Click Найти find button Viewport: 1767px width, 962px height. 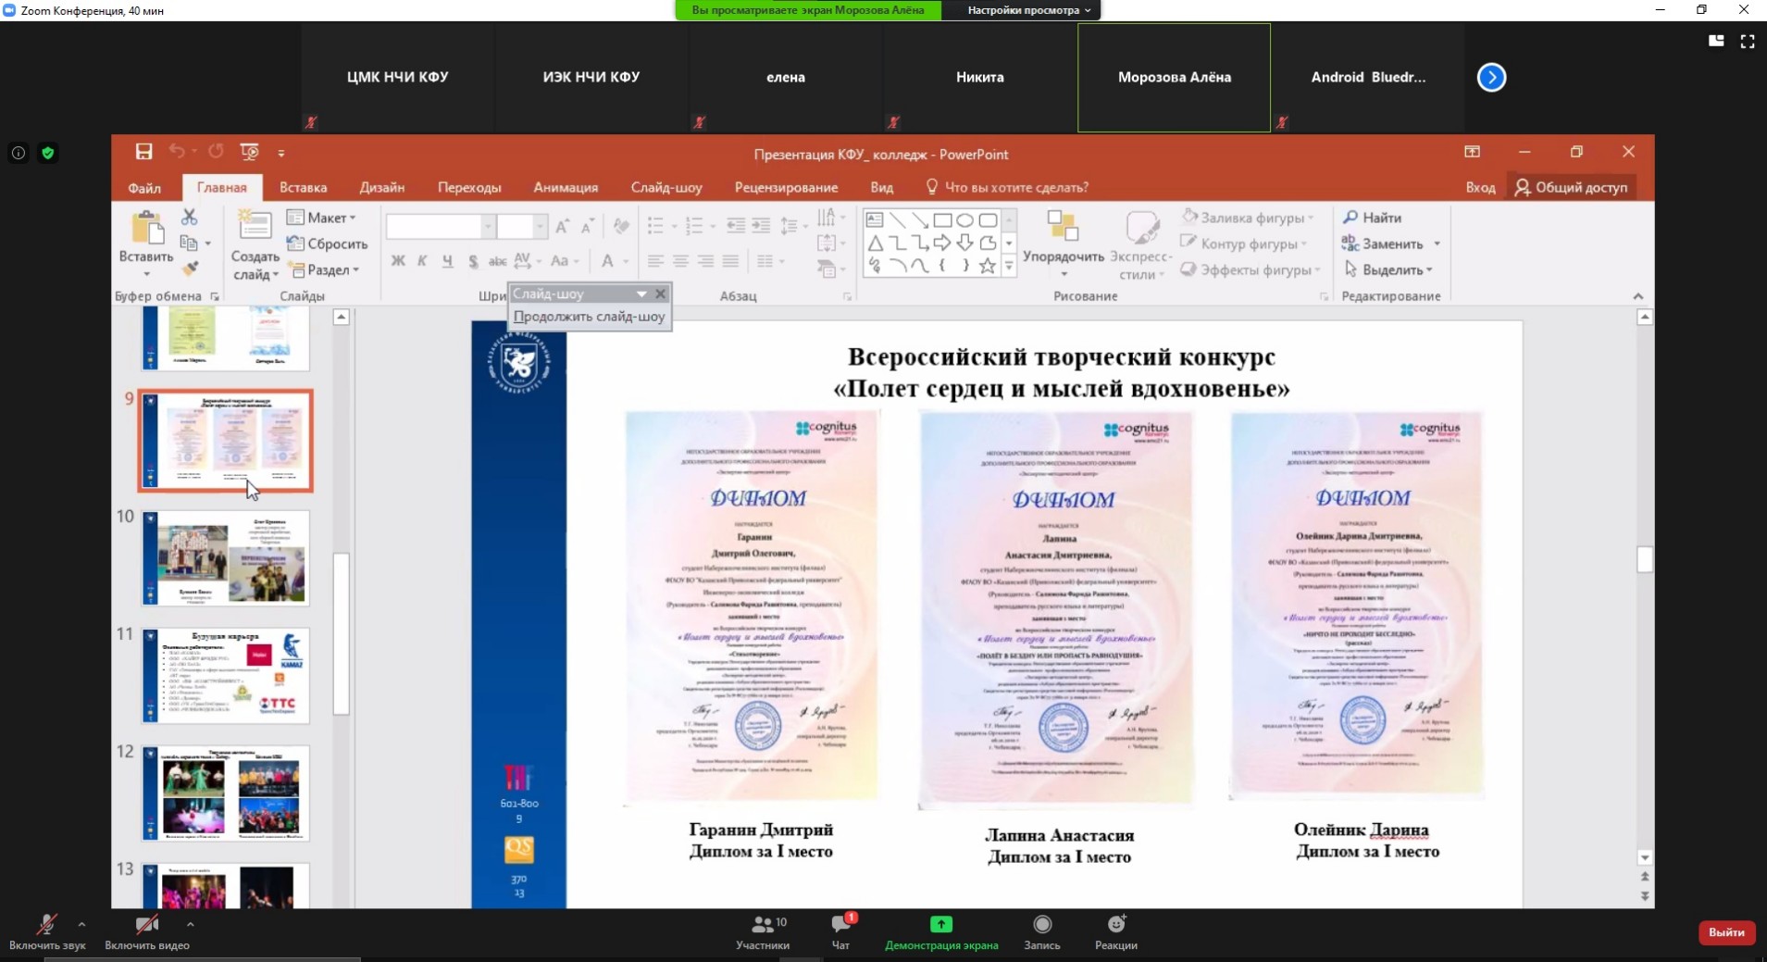(x=1372, y=218)
